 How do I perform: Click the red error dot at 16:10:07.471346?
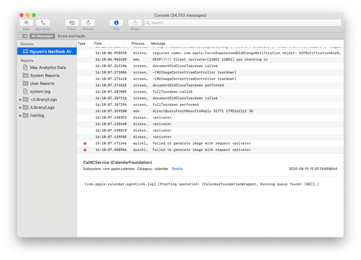pos(85,144)
